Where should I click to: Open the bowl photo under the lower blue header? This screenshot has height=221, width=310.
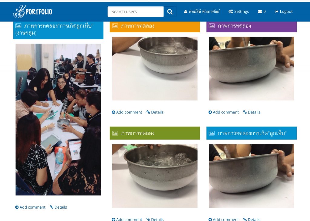tap(252, 176)
